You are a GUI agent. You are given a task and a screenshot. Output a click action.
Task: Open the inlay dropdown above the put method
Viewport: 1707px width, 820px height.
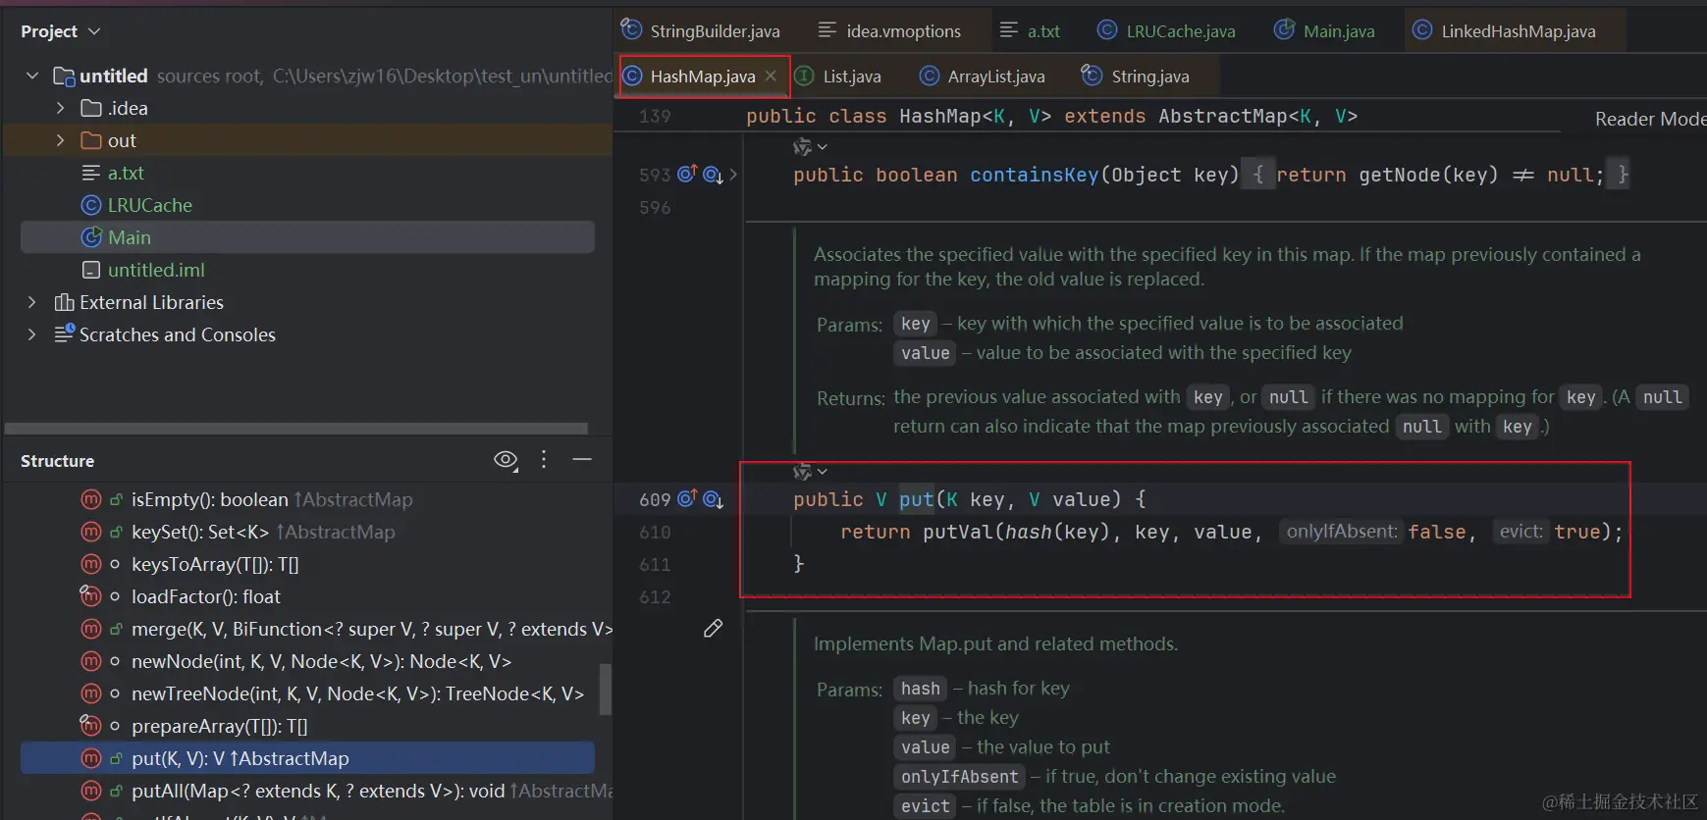pos(810,472)
